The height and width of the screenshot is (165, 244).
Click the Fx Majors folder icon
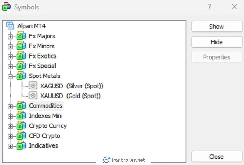(21, 36)
